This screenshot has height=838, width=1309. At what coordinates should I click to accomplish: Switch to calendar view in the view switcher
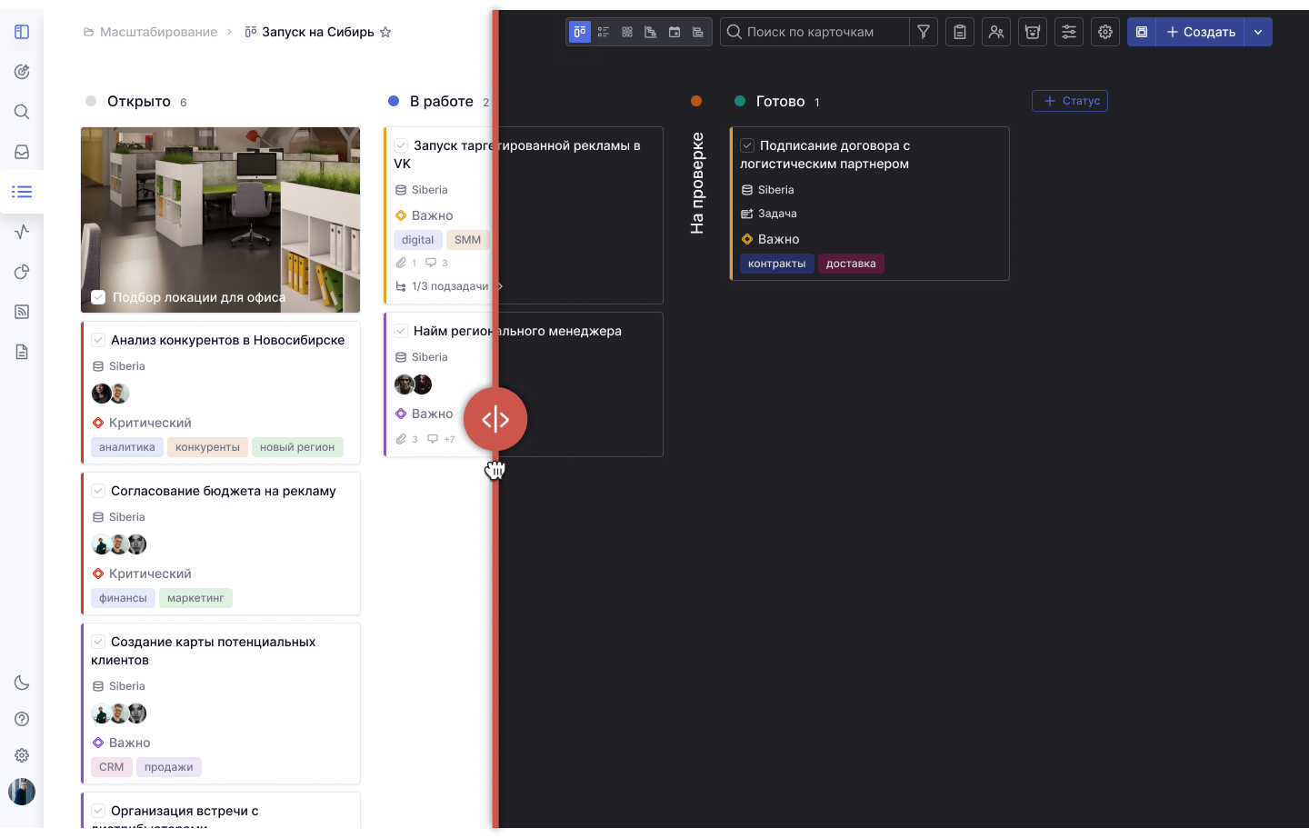pyautogui.click(x=674, y=32)
